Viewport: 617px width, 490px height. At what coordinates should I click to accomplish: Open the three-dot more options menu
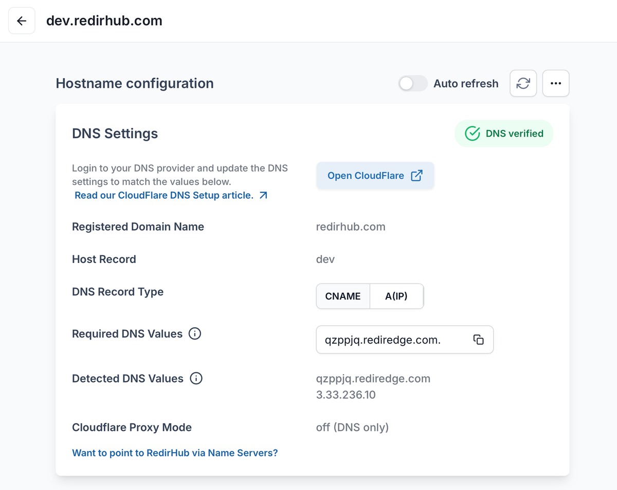point(556,83)
